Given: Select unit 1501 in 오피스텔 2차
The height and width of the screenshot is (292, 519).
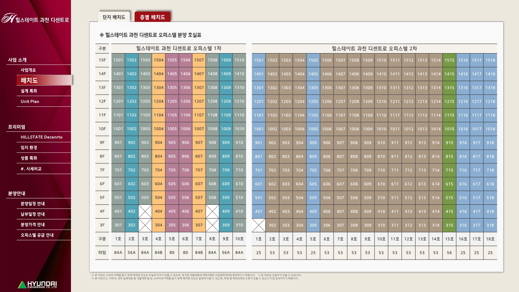Looking at the screenshot, I should [x=259, y=60].
